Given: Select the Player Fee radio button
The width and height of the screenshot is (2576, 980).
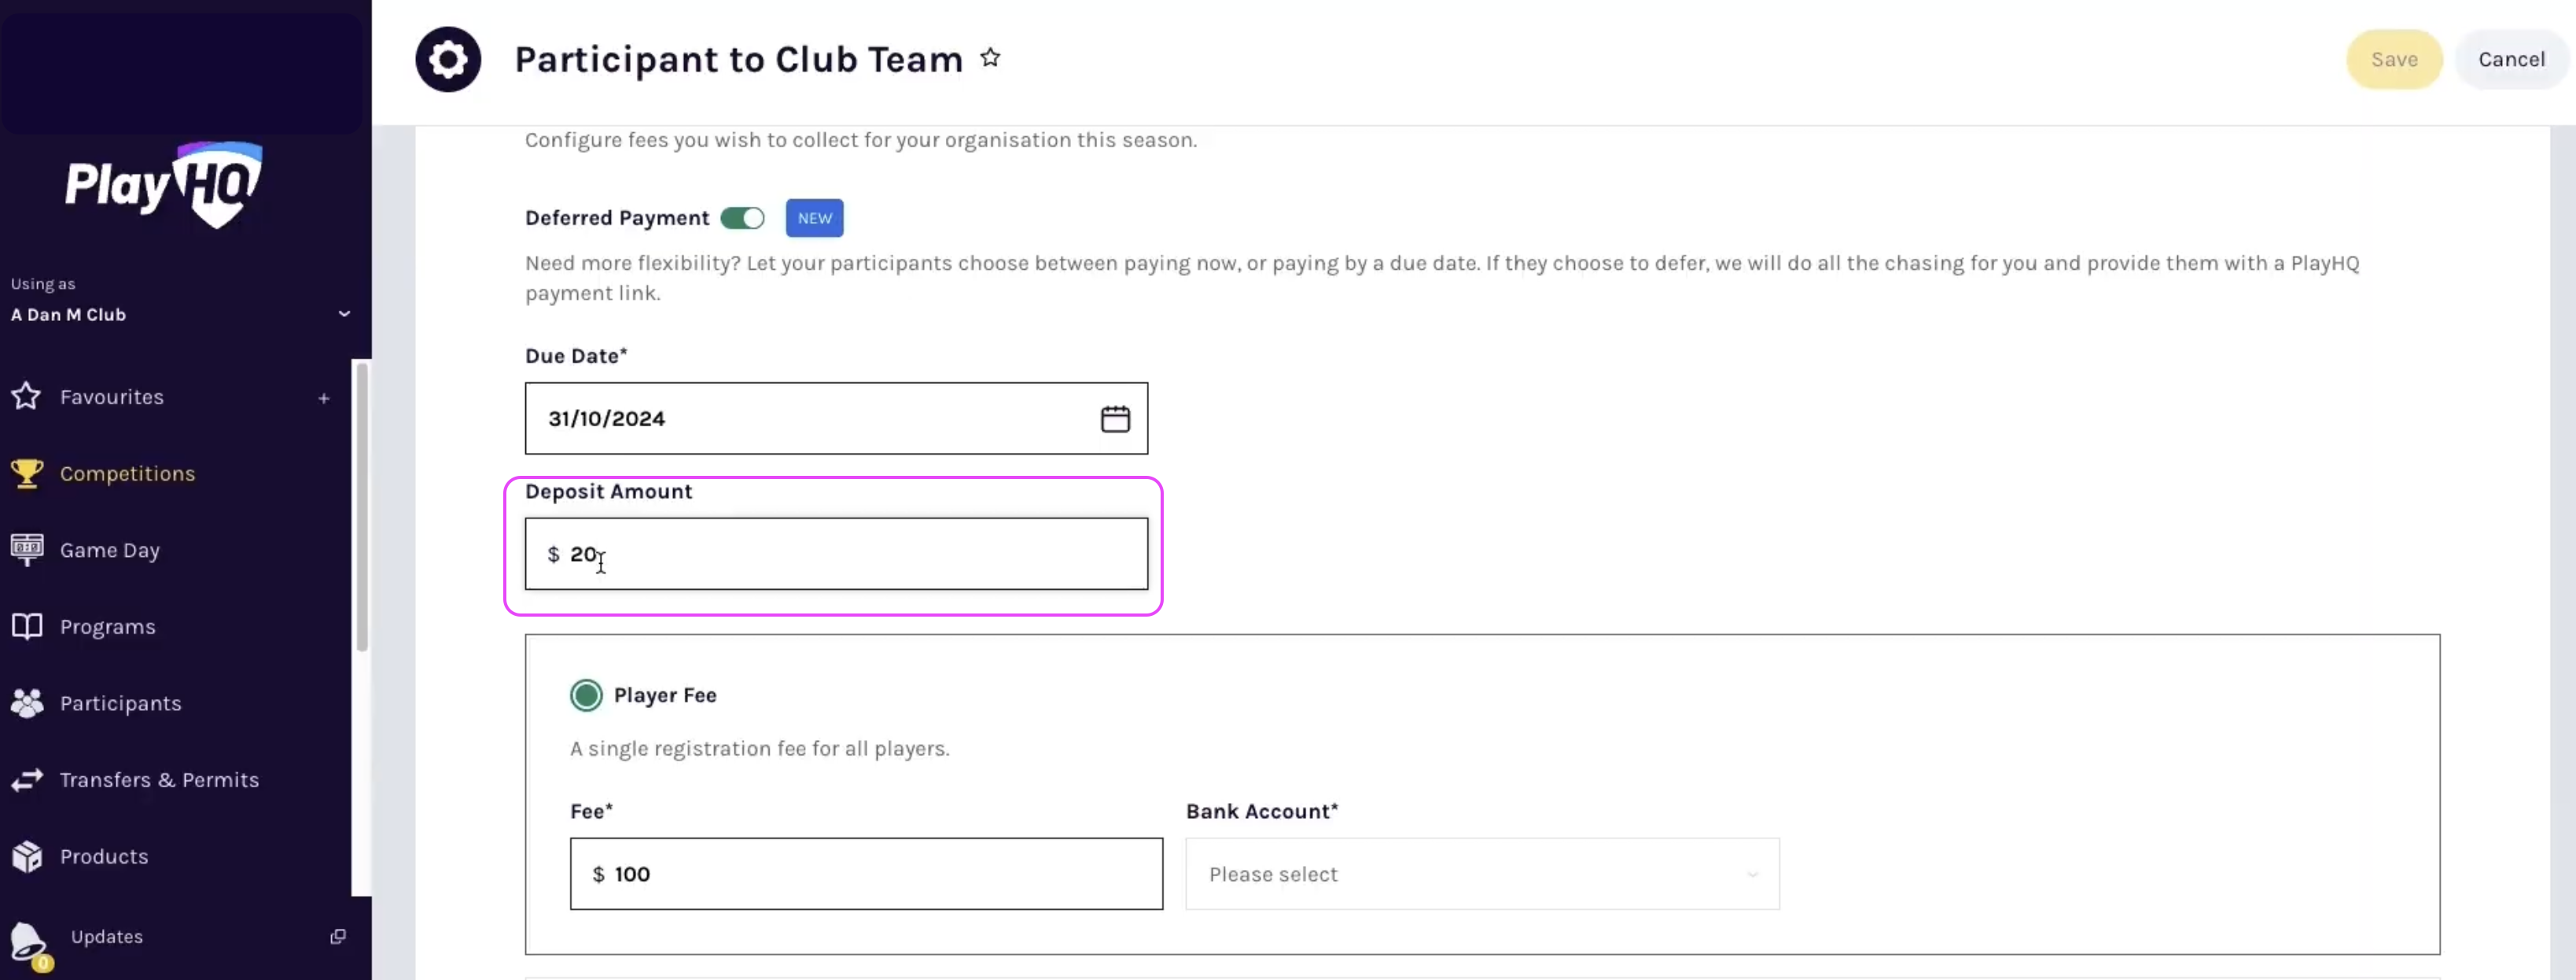Looking at the screenshot, I should click(586, 694).
